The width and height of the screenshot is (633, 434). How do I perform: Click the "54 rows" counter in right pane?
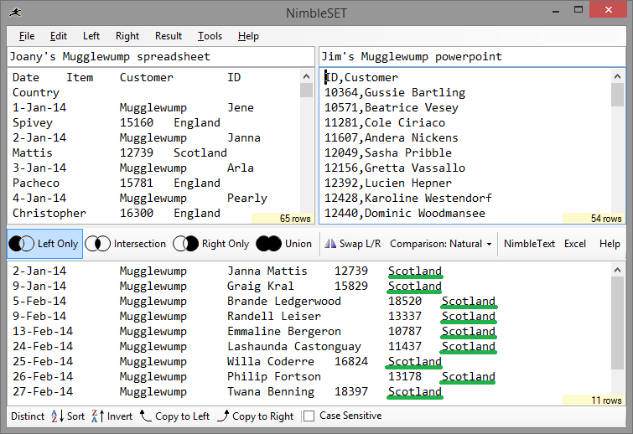(594, 218)
